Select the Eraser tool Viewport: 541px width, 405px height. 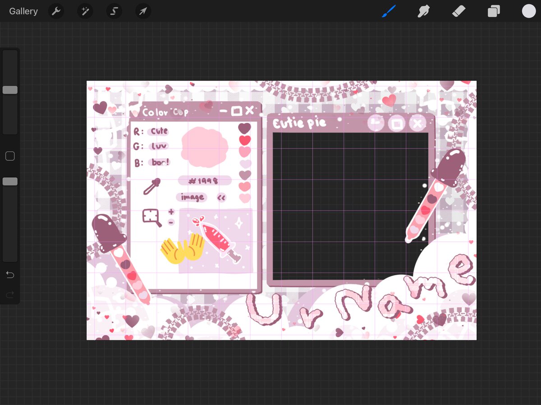point(458,11)
